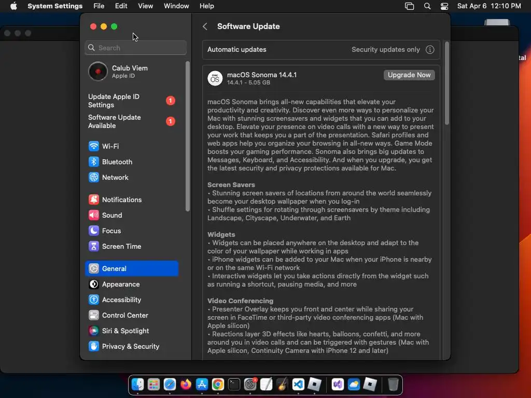Click the "Screen Savers" heading
531x398 pixels.
click(231, 185)
